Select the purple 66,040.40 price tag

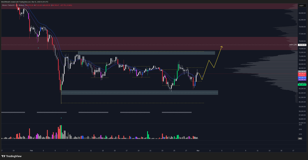[302, 79]
